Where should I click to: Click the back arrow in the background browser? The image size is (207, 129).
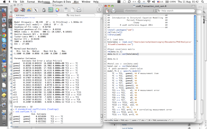tap(11, 12)
